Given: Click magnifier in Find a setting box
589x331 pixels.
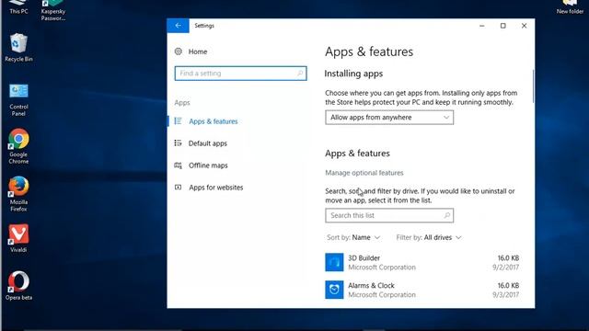Looking at the screenshot, I should click(x=300, y=74).
